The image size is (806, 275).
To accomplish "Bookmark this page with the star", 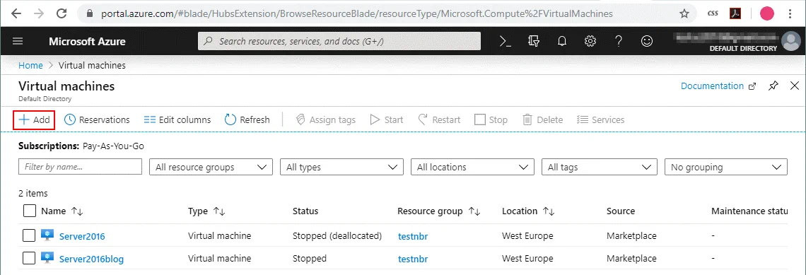I will coord(684,14).
